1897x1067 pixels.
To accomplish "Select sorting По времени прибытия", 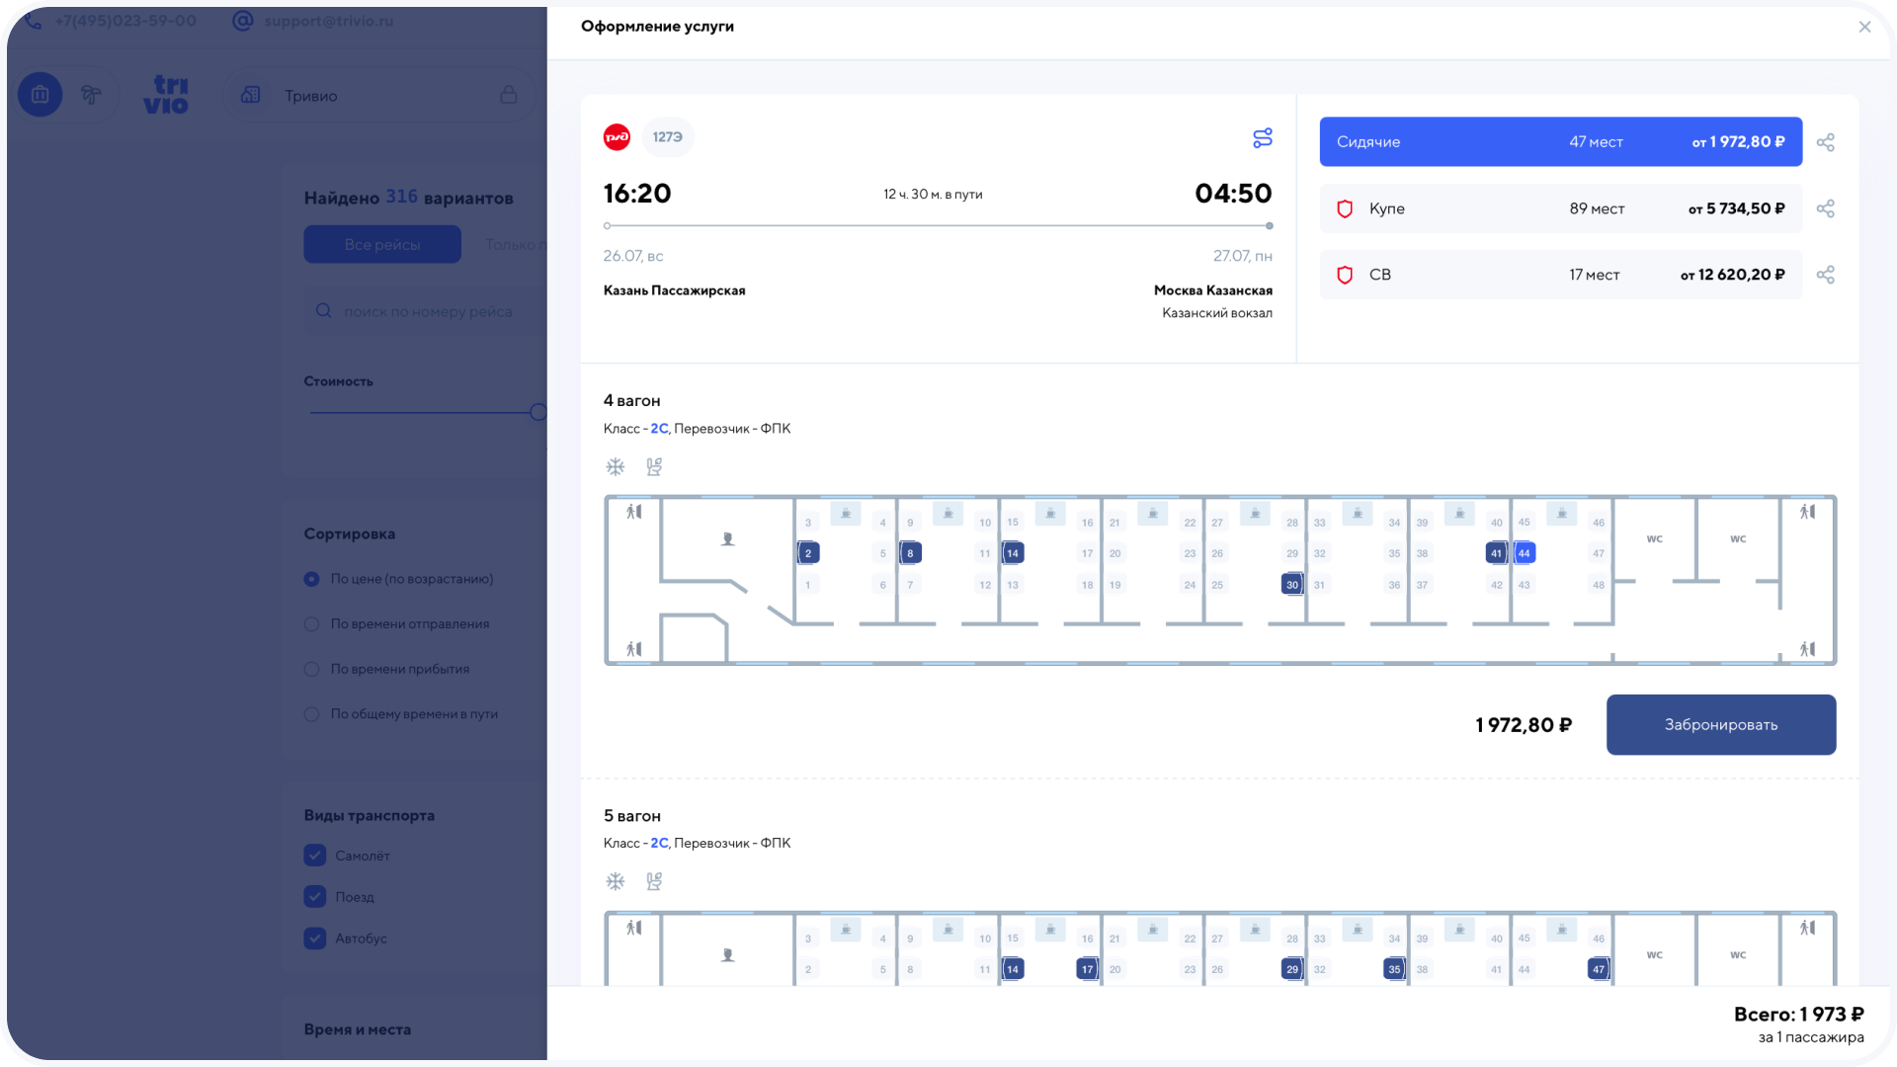I will click(311, 669).
